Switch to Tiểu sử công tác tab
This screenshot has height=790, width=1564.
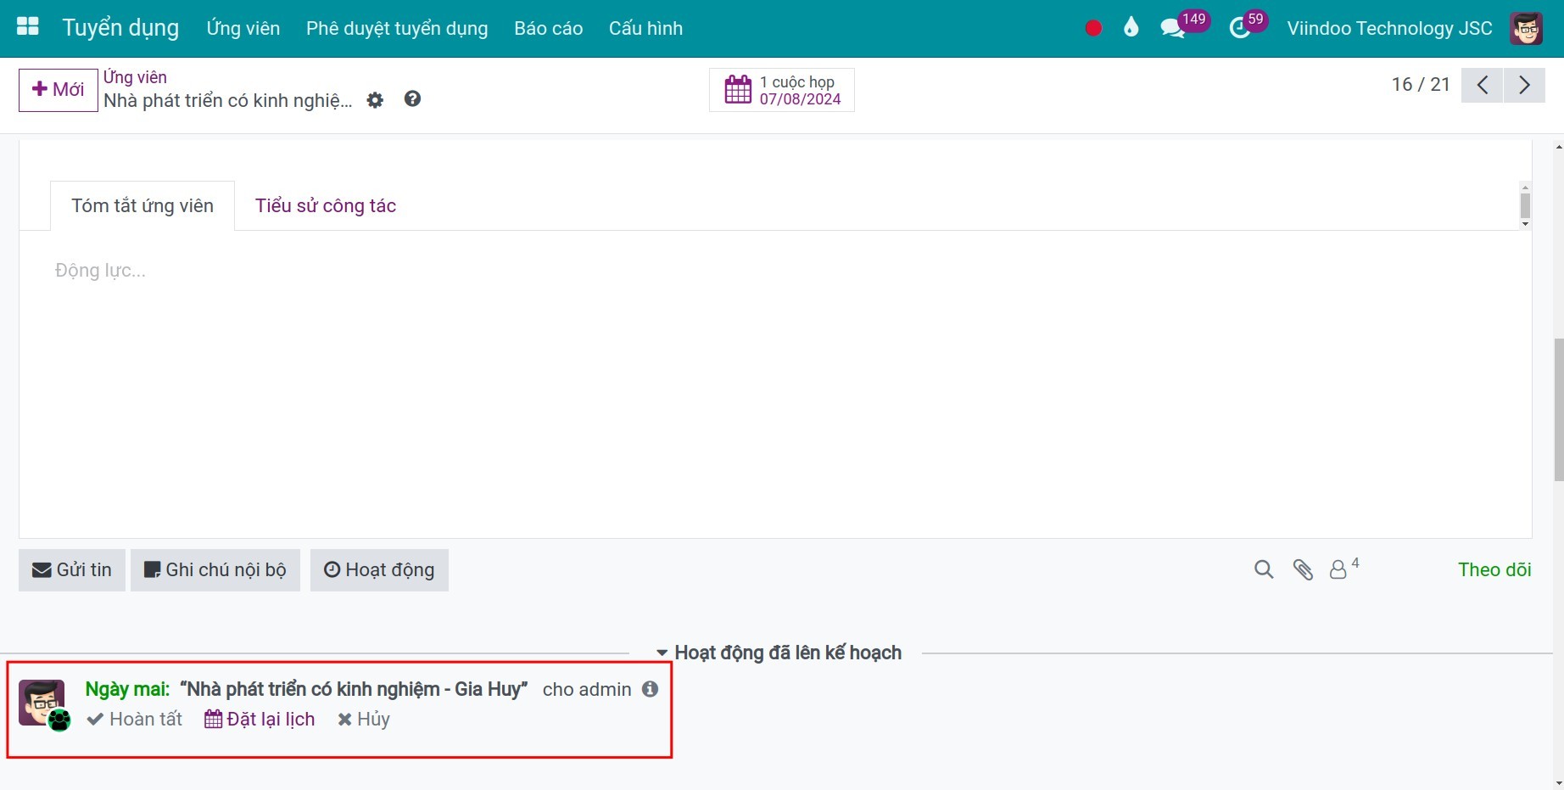coord(326,206)
